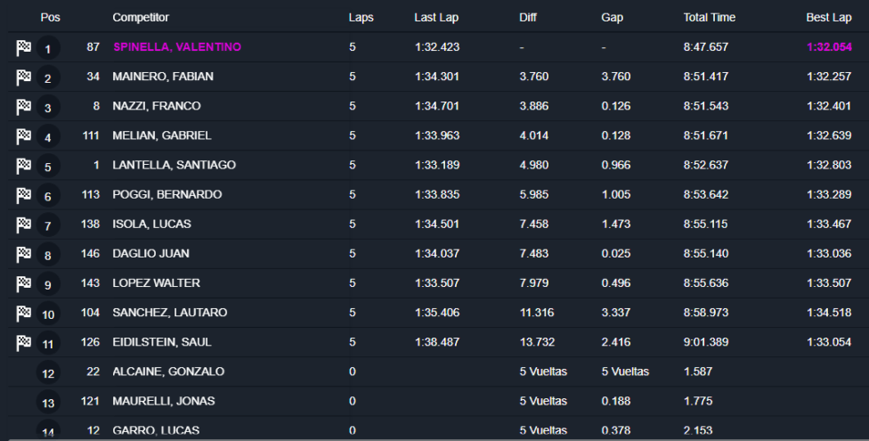Viewport: 869px width, 441px height.
Task: Click checkered flag icon beside Sanchez, Lautaro
Action: pos(23,313)
